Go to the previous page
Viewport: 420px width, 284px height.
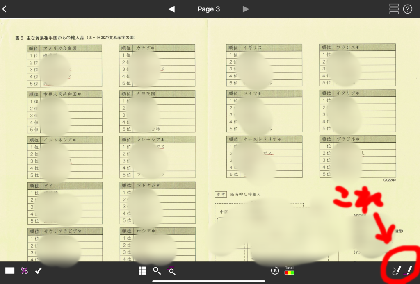pyautogui.click(x=171, y=9)
